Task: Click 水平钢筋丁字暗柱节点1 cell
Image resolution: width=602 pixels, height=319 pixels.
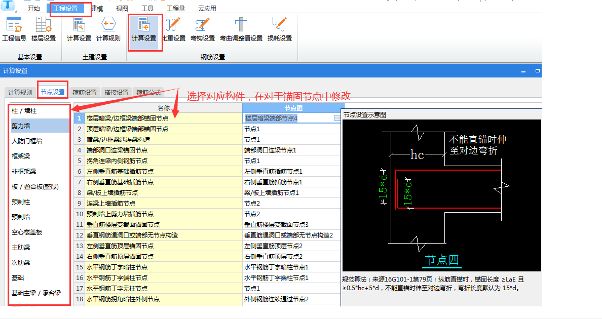Action: click(291, 267)
